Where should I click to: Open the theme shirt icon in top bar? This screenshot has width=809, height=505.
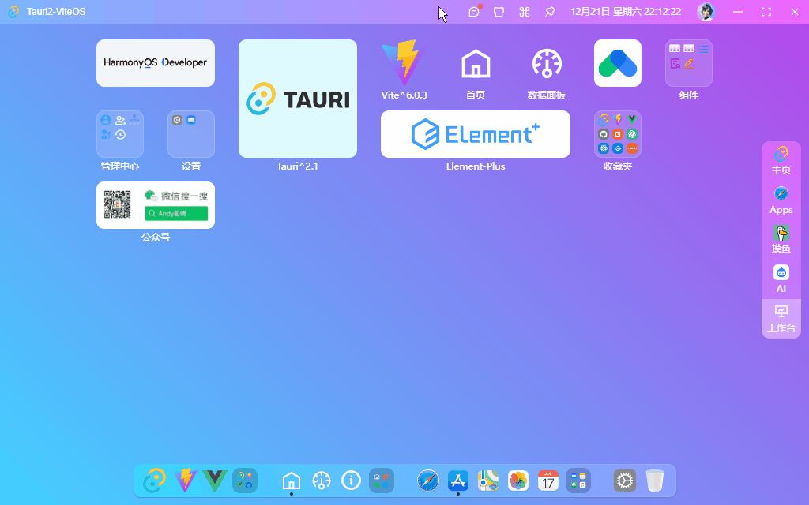[499, 11]
